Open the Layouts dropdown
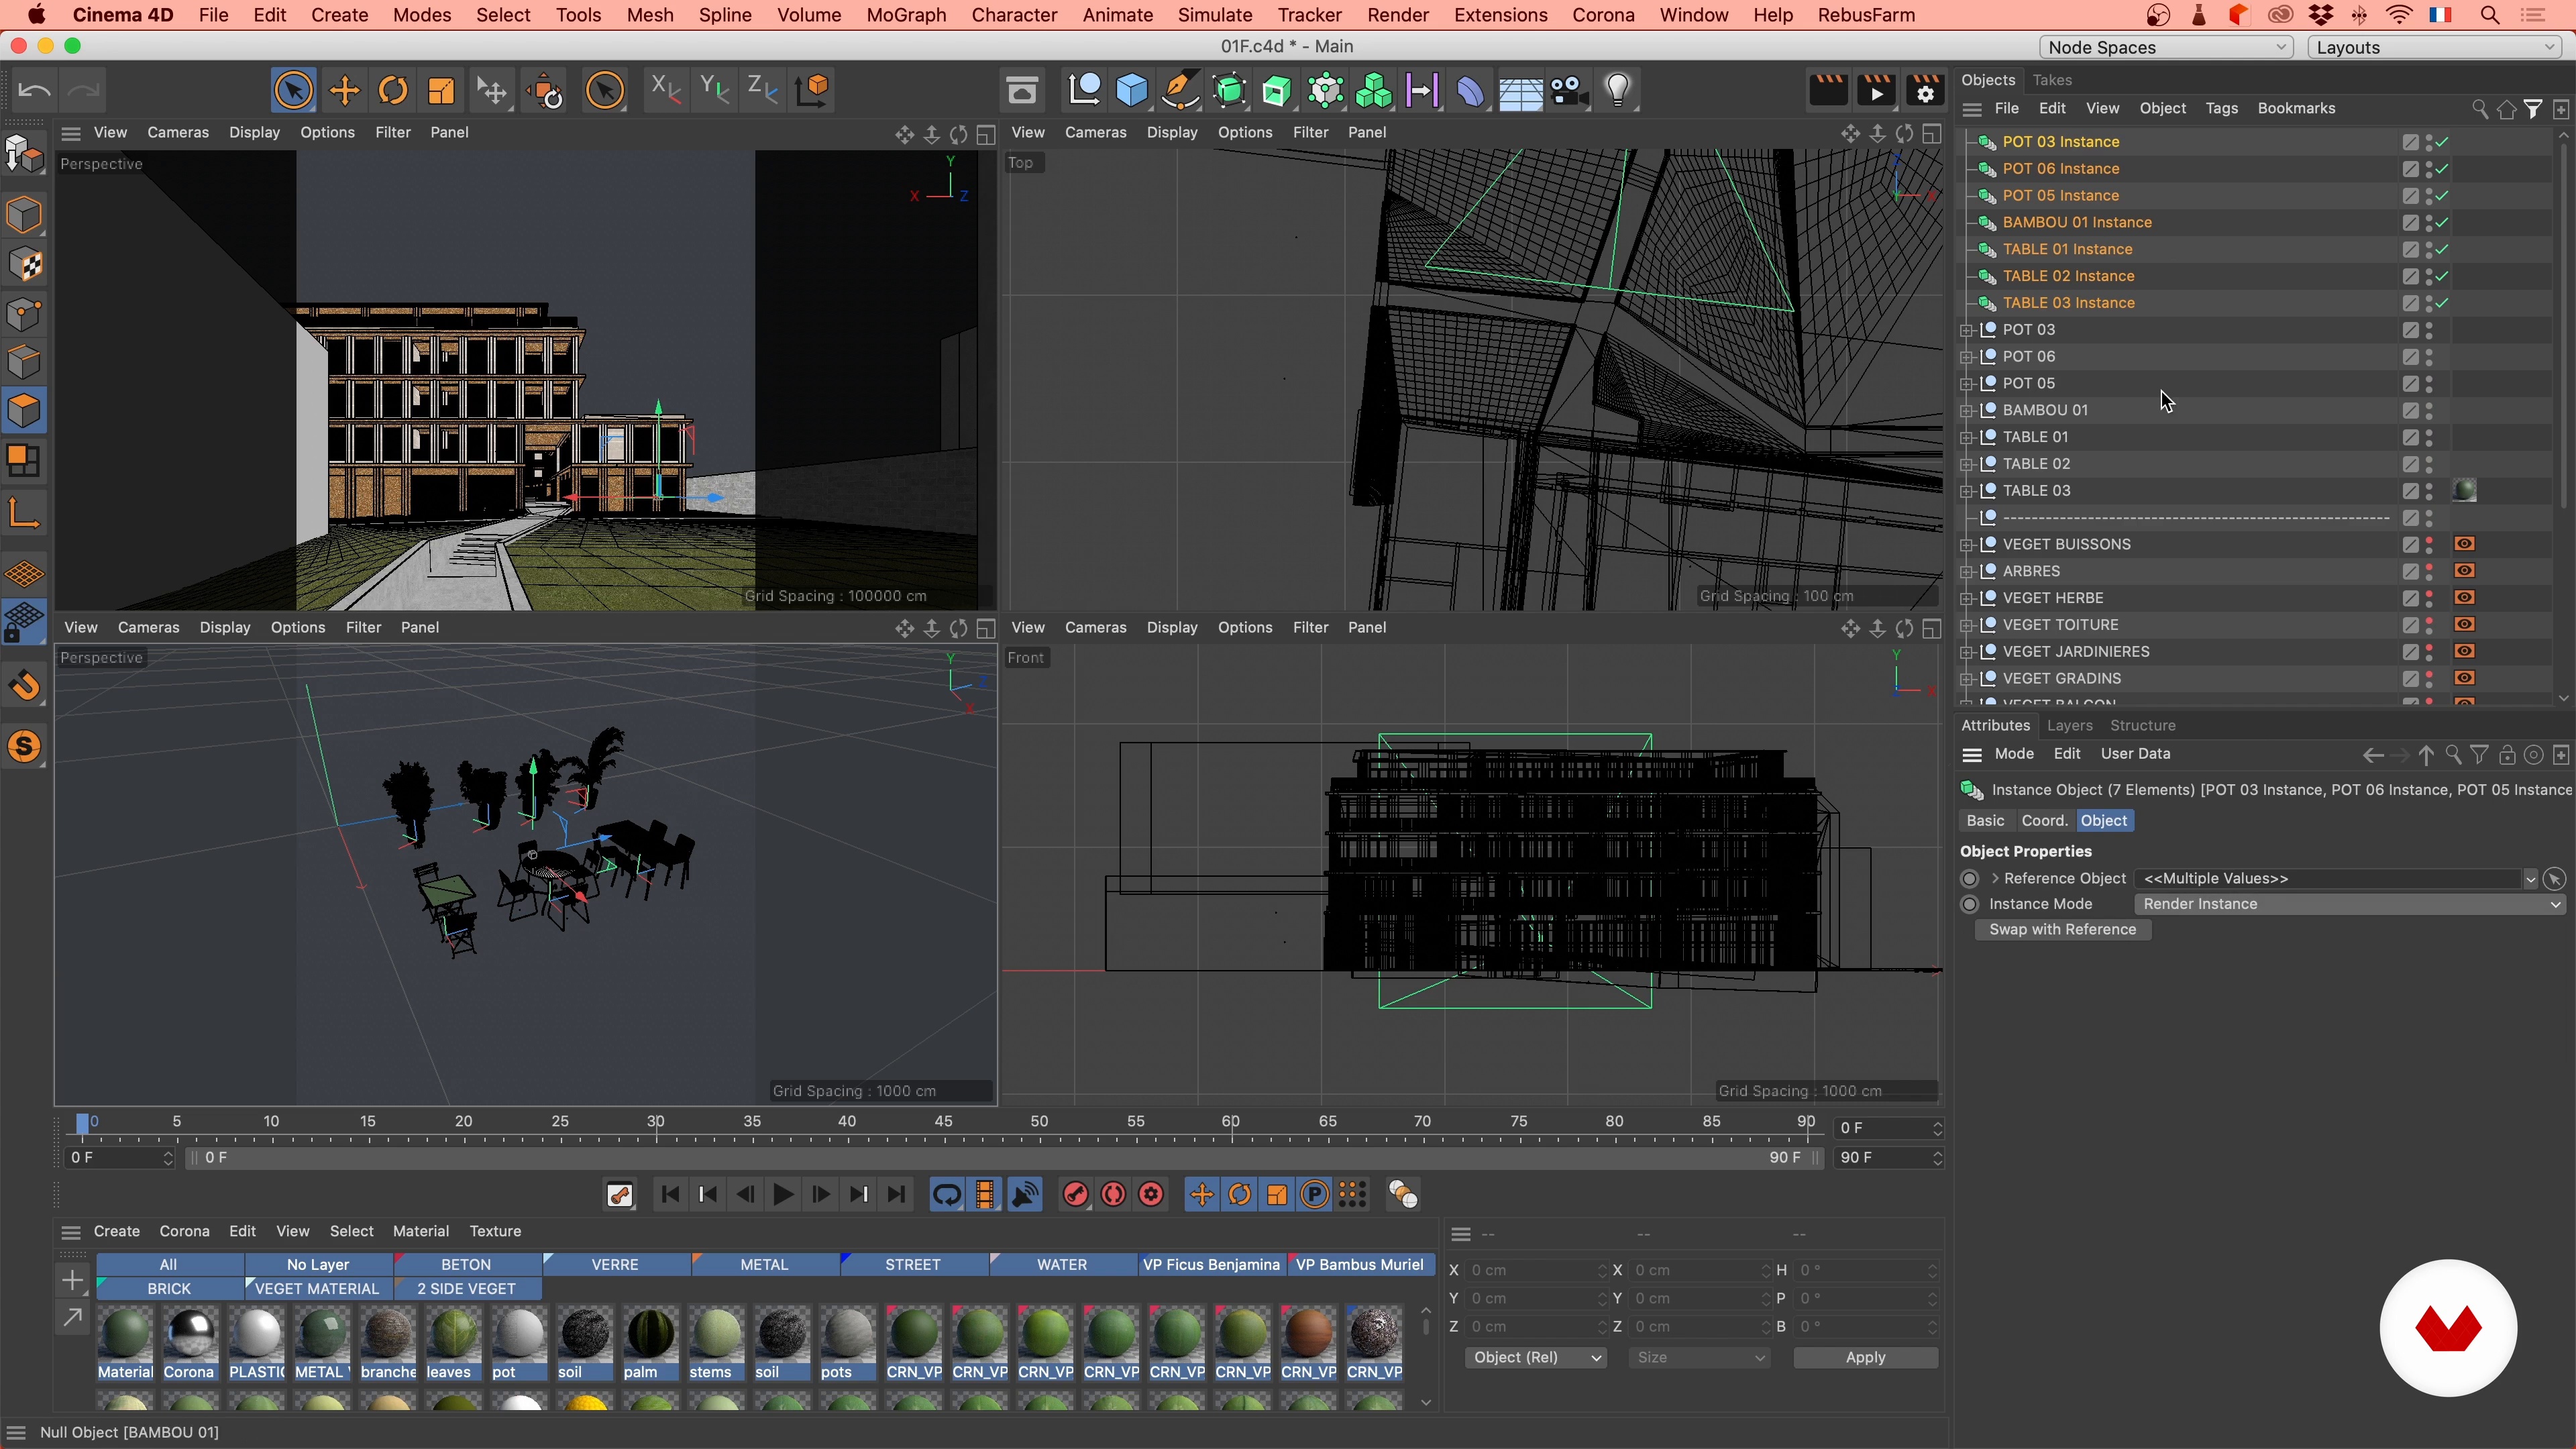Screen dimensions: 2576x1449 (x=2434, y=47)
